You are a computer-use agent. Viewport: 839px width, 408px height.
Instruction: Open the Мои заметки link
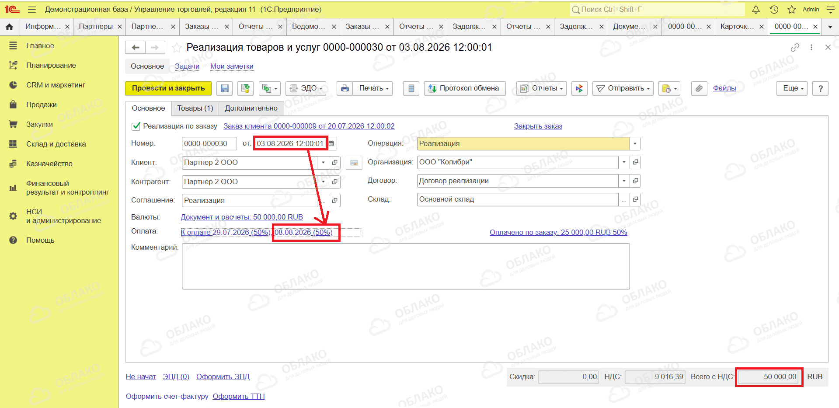232,66
